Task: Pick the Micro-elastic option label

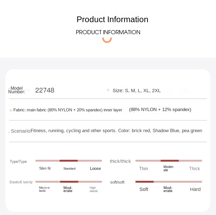Action: 45,189
